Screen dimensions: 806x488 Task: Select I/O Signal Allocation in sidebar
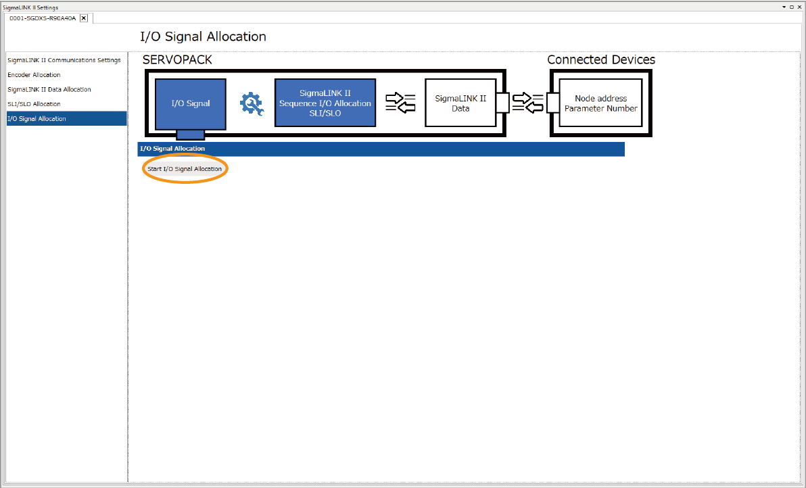[x=37, y=119]
